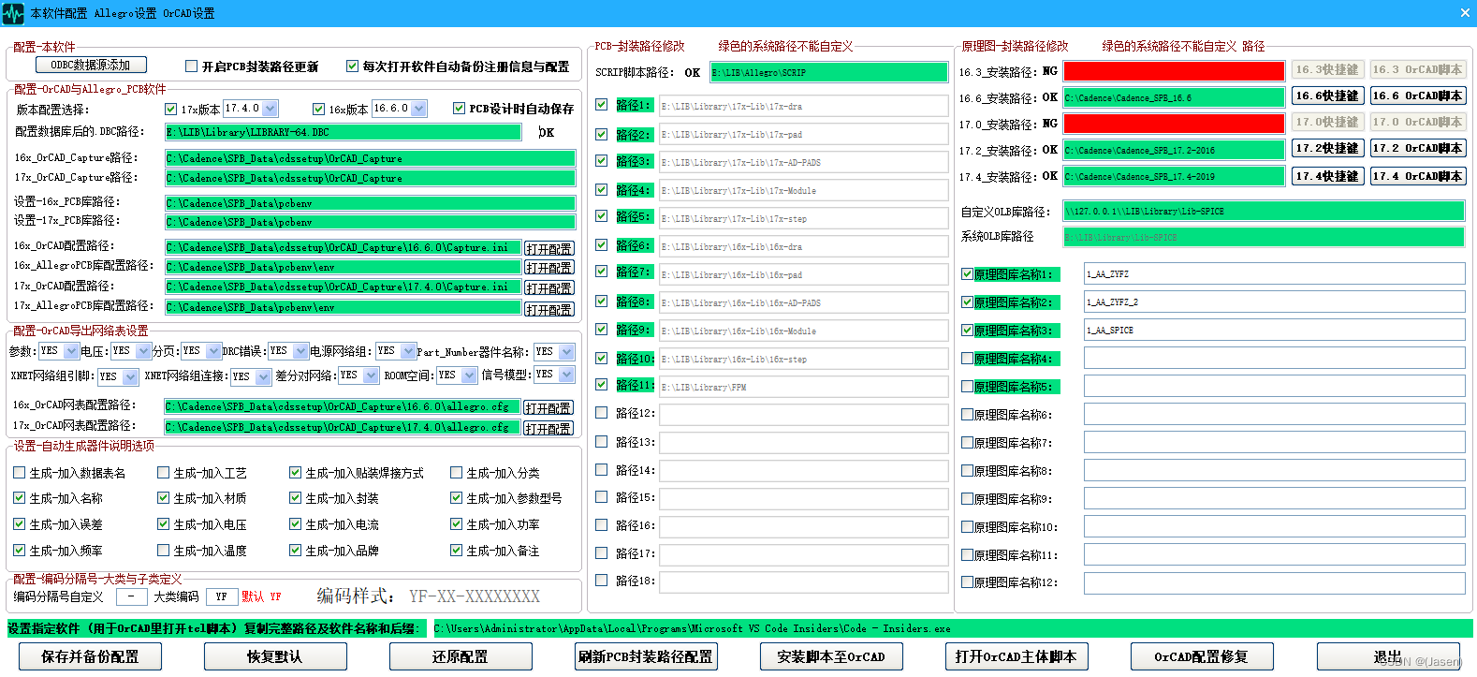Image resolution: width=1477 pixels, height=677 pixels.
Task: Open config beside 16x_OrCAD配置路径
Action: tap(548, 248)
